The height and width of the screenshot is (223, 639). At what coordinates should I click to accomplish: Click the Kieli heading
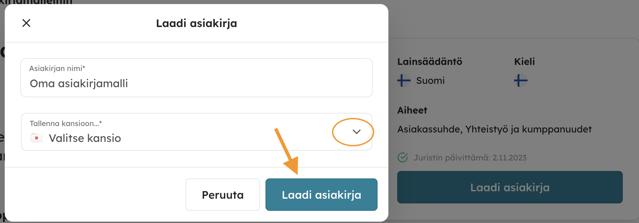(524, 61)
